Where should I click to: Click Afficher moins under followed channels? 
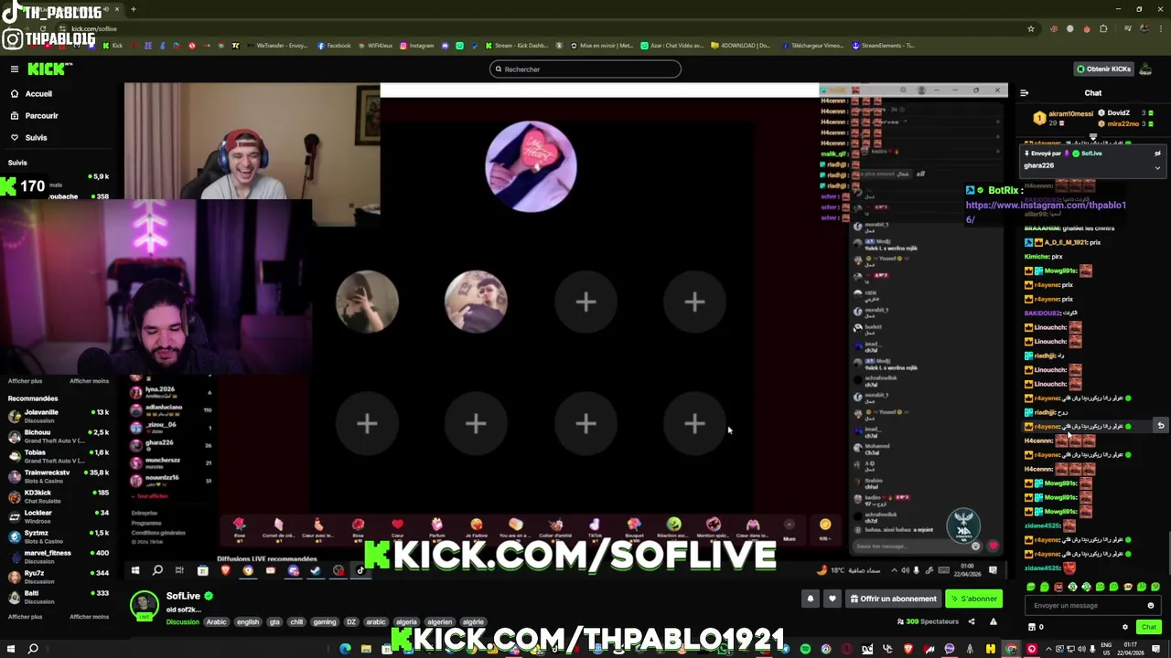(x=90, y=381)
